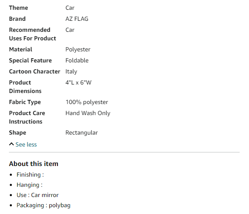Click the Italy cartoon character value
This screenshot has width=249, height=214.
point(71,71)
